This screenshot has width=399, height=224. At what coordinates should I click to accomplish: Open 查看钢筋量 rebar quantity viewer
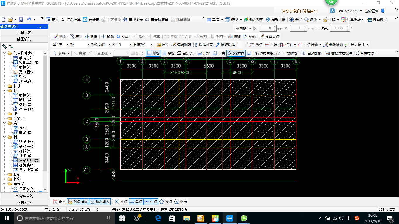(x=157, y=20)
